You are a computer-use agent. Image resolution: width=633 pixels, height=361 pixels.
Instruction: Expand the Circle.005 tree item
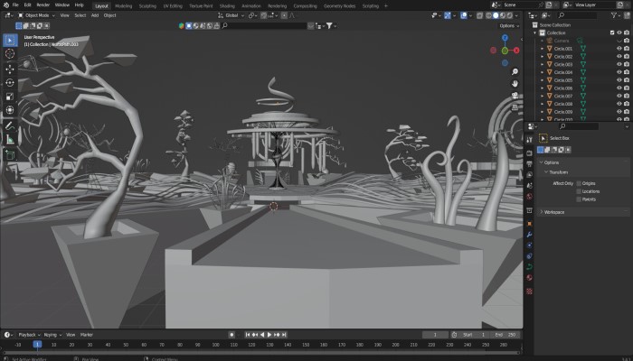point(543,80)
